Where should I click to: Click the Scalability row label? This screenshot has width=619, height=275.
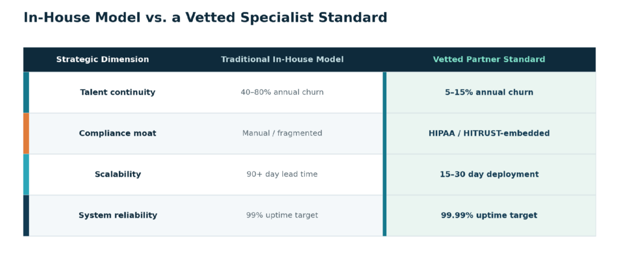(x=118, y=174)
